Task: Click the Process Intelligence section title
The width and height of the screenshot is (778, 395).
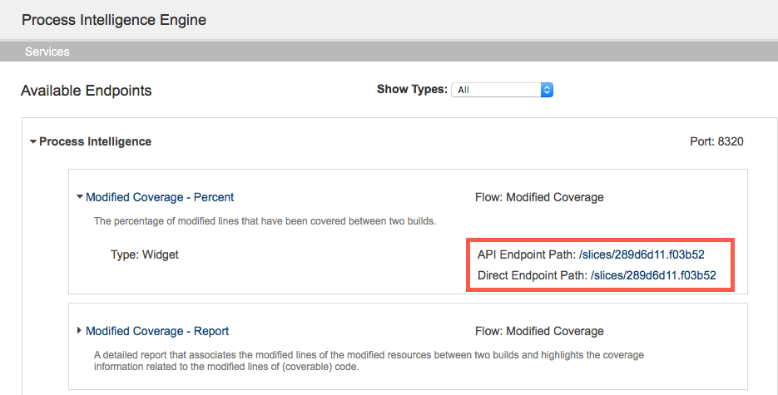Action: click(95, 141)
